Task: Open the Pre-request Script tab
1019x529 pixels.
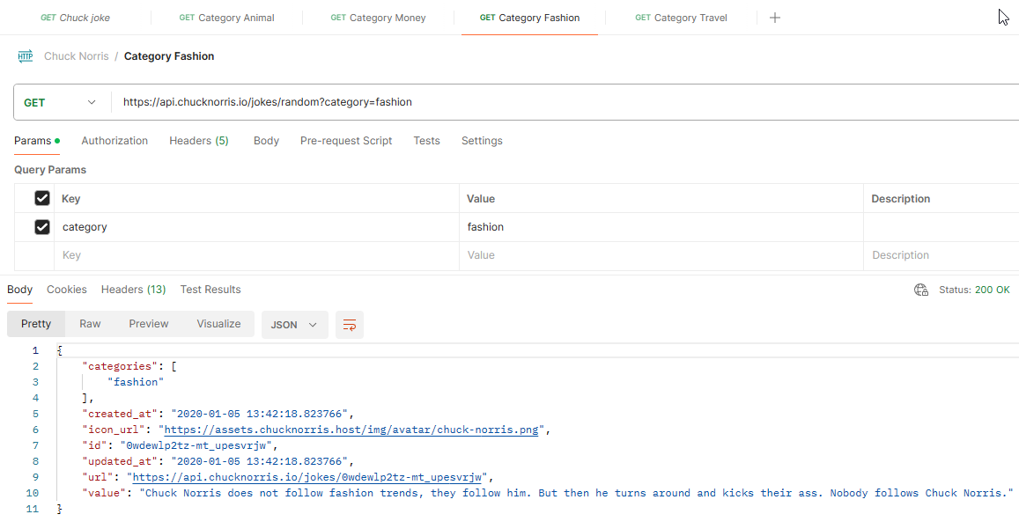Action: tap(346, 141)
